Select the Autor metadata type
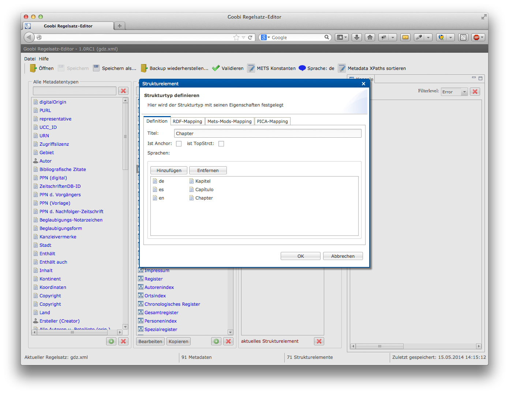 [45, 161]
